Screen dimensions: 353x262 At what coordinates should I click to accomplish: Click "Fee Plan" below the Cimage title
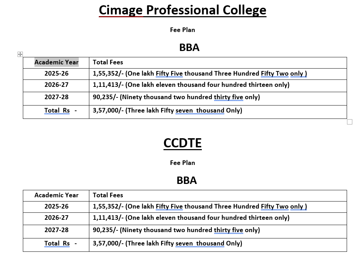(x=182, y=30)
